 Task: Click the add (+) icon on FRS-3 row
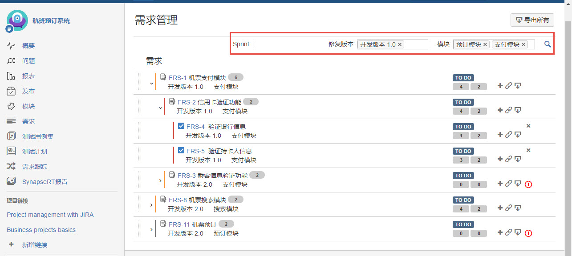coord(500,184)
